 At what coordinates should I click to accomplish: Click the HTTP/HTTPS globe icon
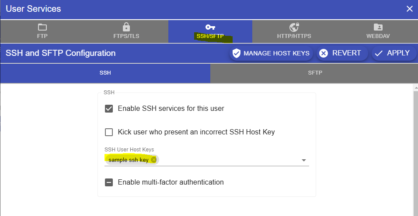click(x=294, y=27)
